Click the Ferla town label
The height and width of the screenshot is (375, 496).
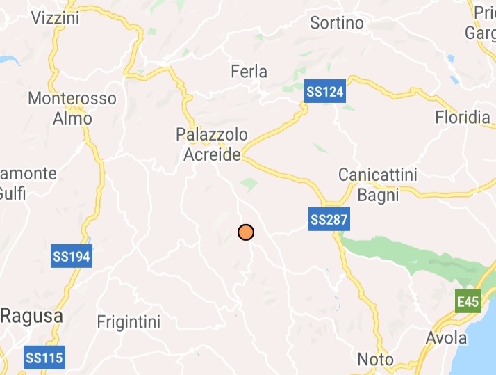click(249, 72)
